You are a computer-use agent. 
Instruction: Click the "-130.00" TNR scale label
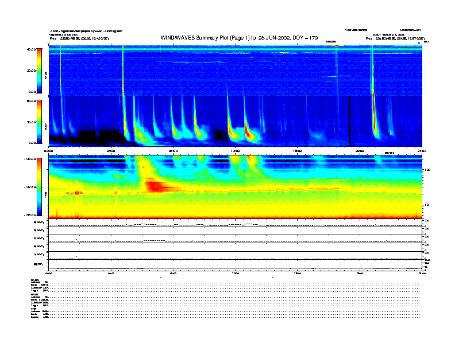pyautogui.click(x=30, y=159)
